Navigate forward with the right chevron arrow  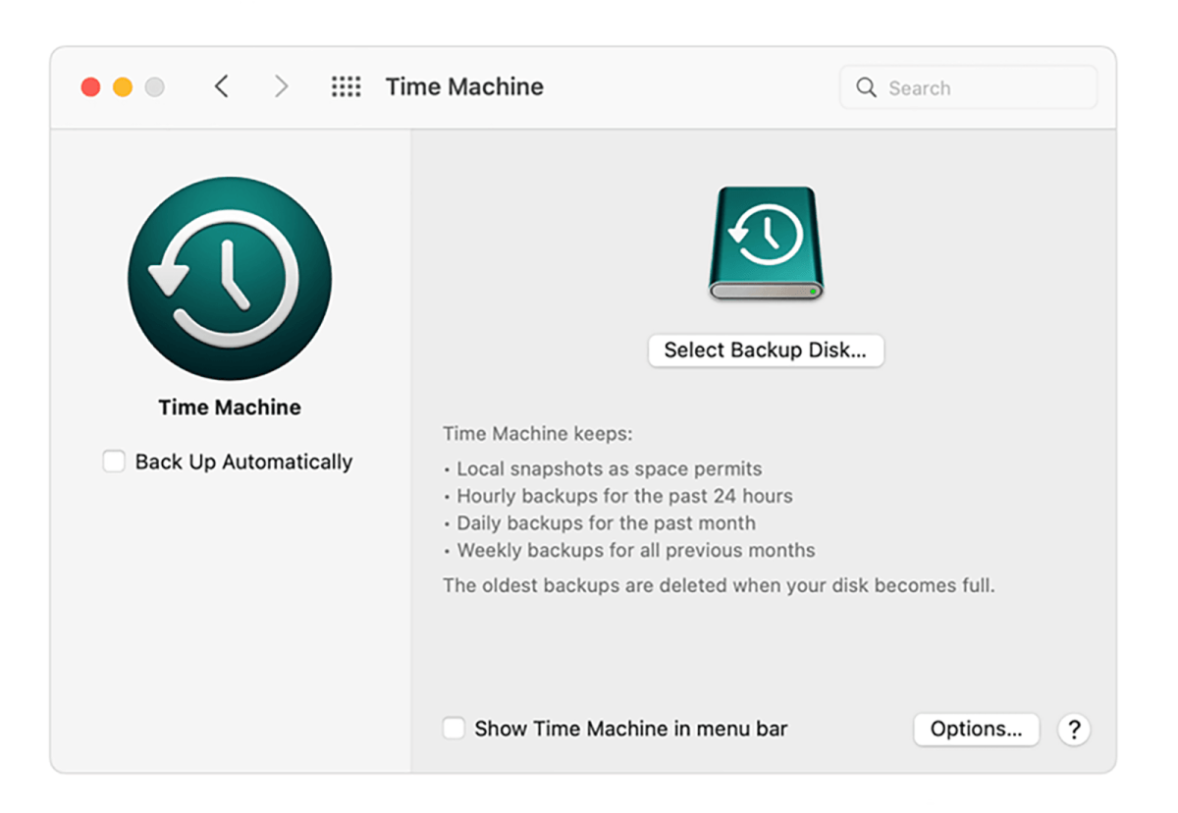282,86
